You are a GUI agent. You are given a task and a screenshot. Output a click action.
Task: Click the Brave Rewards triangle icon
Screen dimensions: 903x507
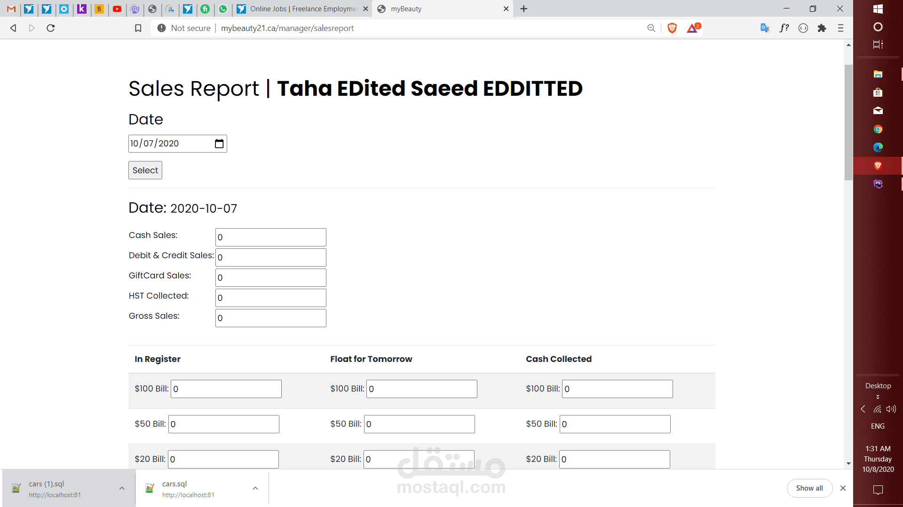pos(692,28)
